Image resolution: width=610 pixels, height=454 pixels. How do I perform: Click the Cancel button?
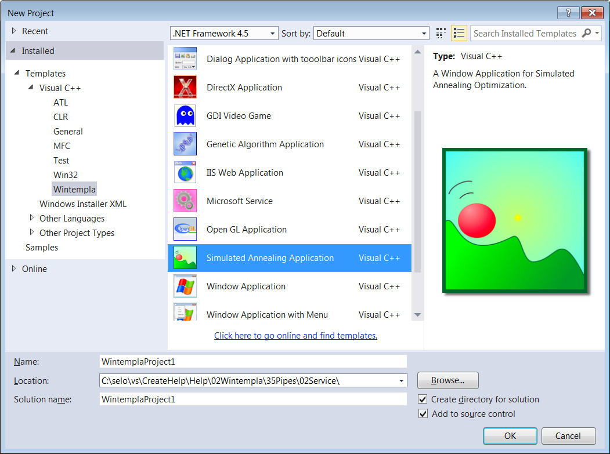[x=568, y=435]
